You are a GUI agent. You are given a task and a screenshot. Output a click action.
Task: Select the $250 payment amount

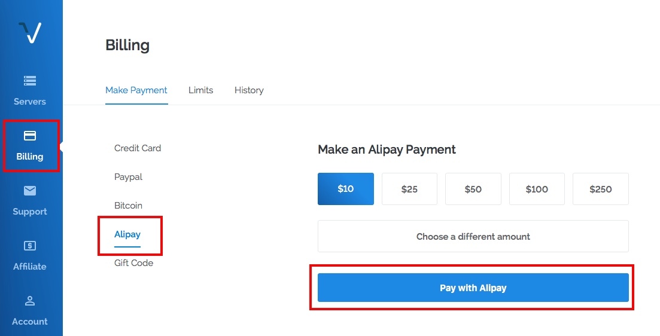tap(601, 189)
